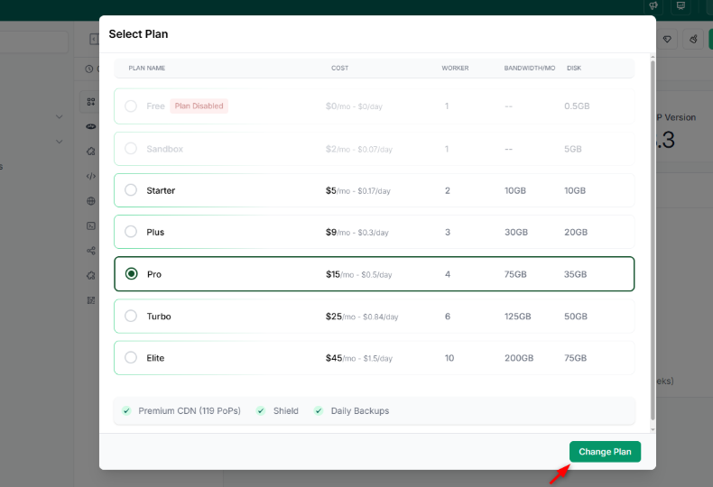
Task: Expand the first sidebar chevron
Action: pos(59,116)
